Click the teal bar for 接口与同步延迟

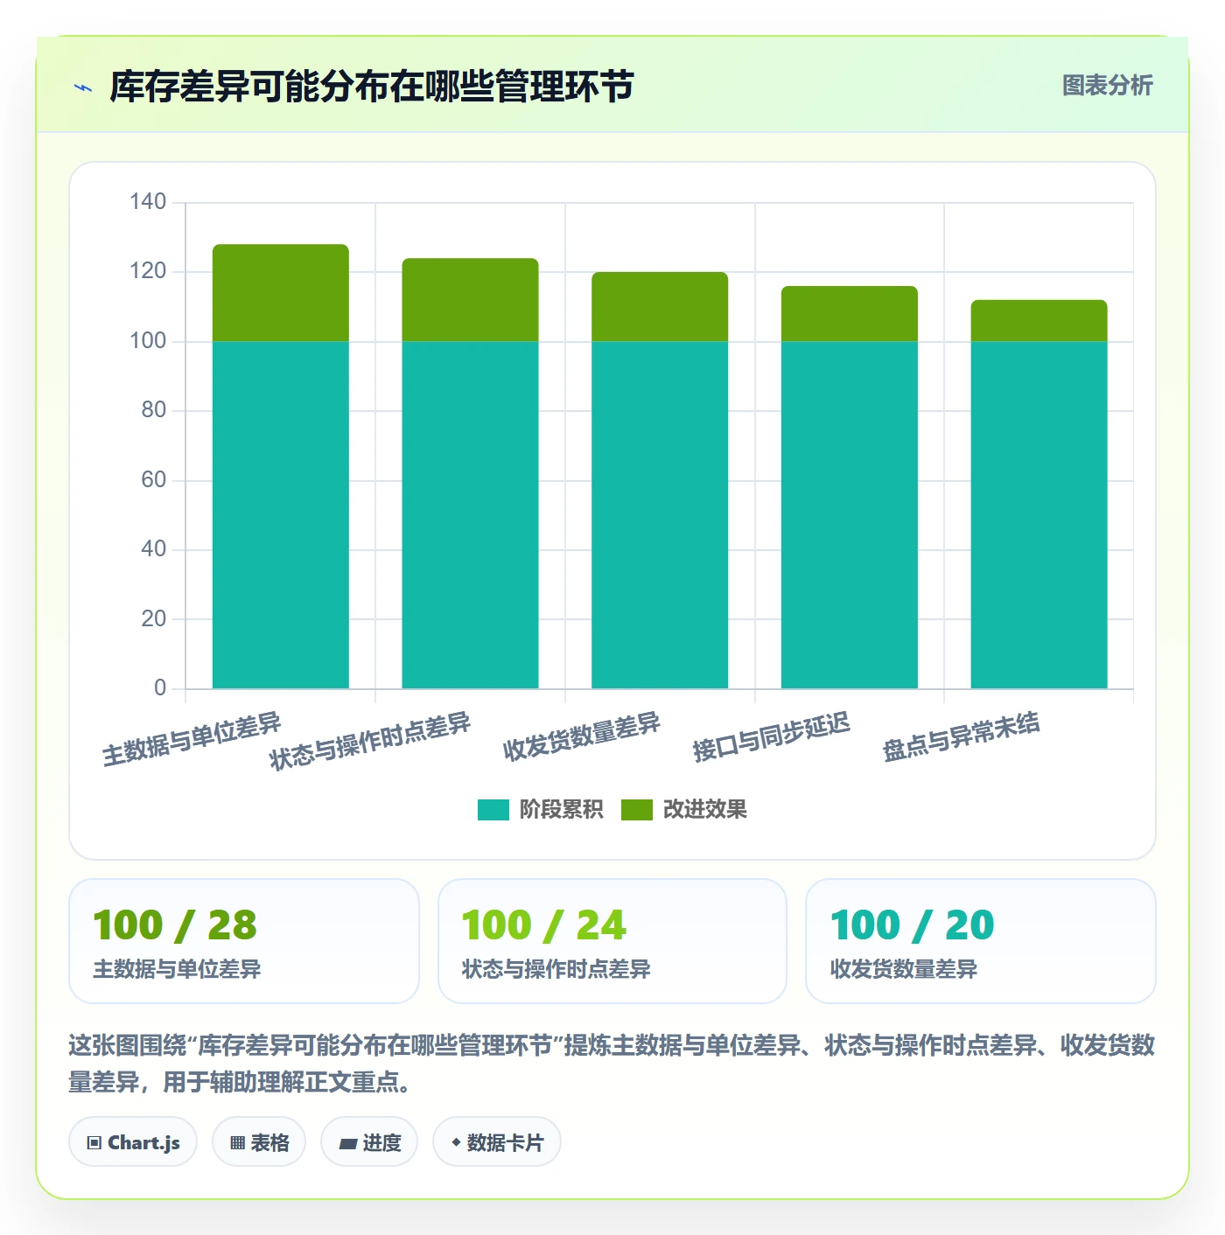tap(850, 514)
